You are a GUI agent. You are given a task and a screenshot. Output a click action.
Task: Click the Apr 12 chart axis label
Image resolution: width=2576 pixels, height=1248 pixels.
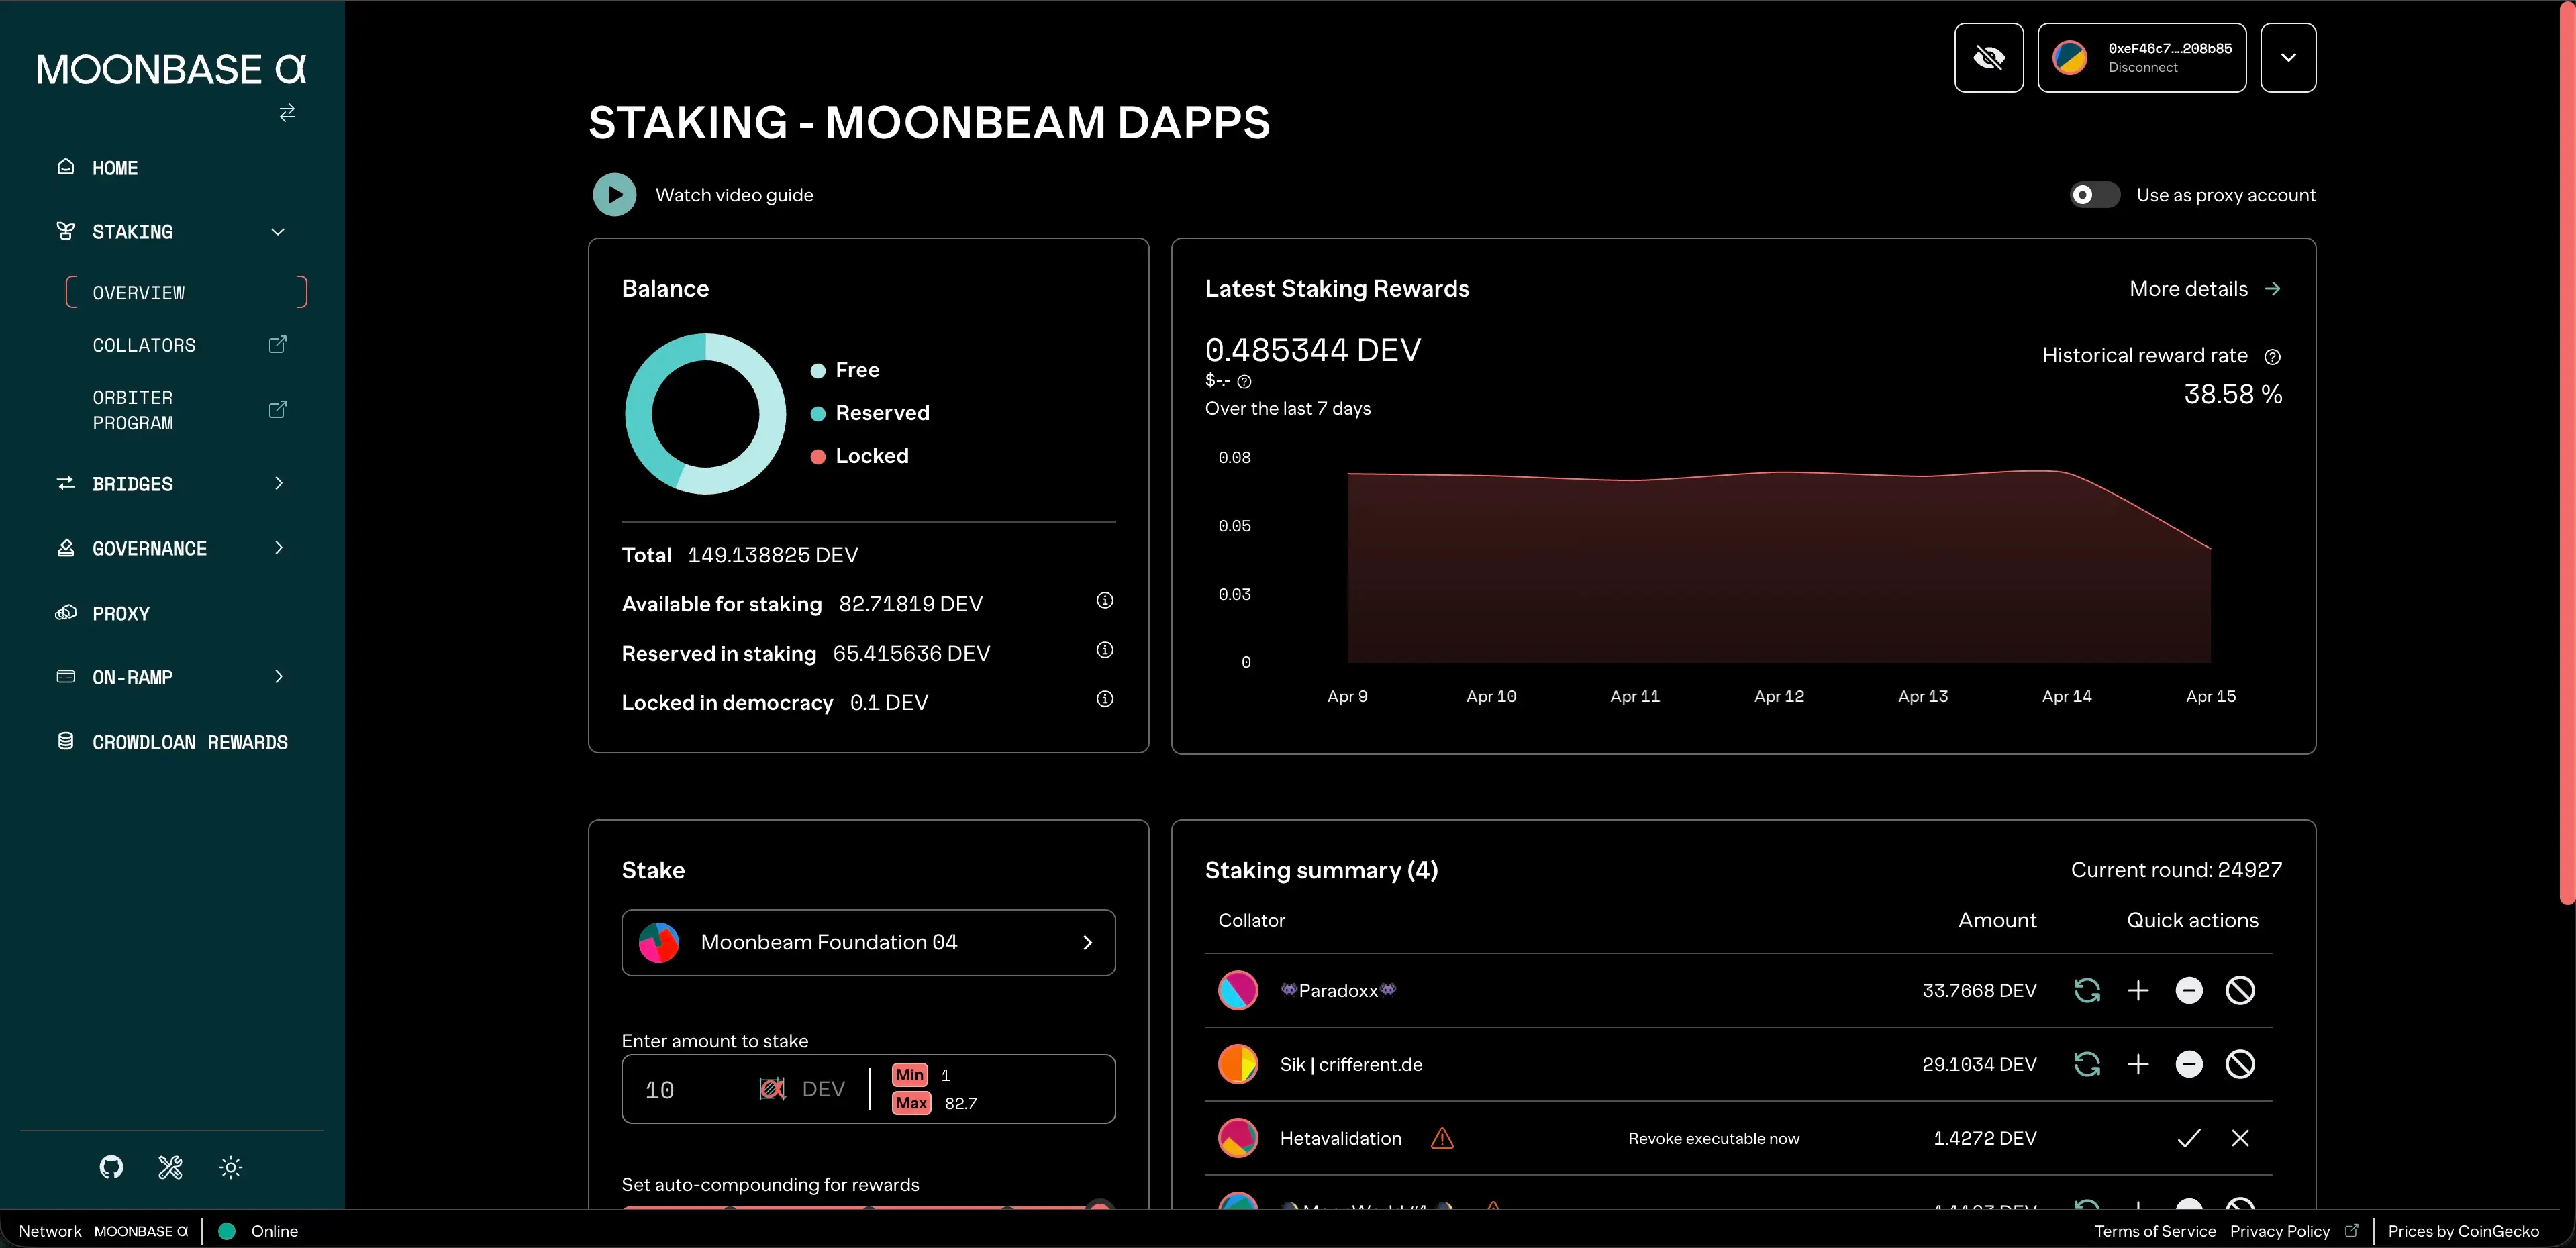[1779, 696]
